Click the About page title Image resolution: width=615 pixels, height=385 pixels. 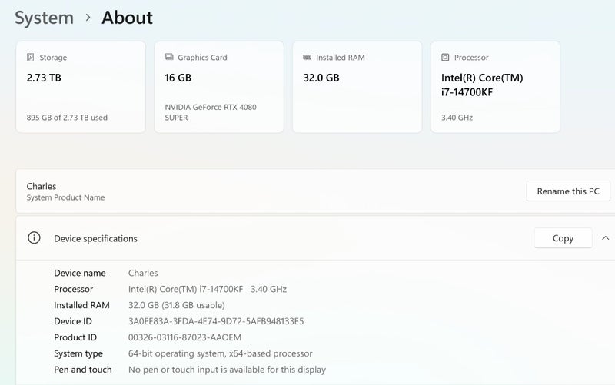pyautogui.click(x=127, y=18)
